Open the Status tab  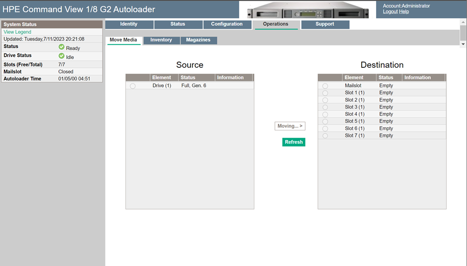click(178, 24)
